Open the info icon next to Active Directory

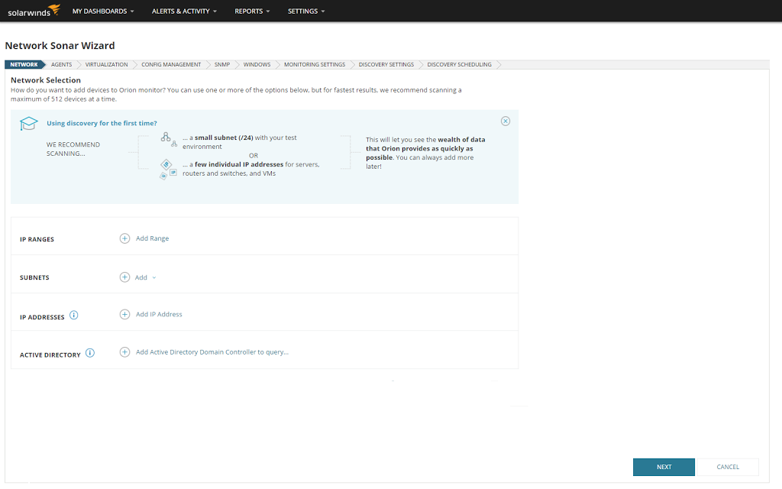pos(90,353)
